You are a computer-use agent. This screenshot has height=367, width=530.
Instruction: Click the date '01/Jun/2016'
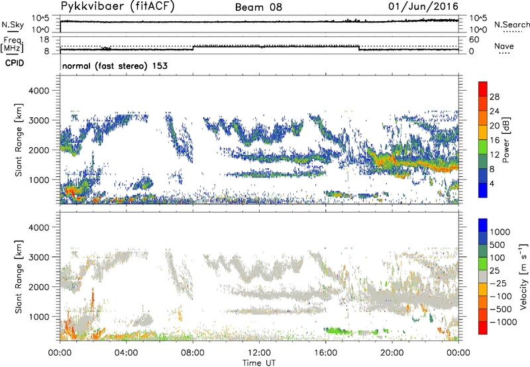point(423,7)
